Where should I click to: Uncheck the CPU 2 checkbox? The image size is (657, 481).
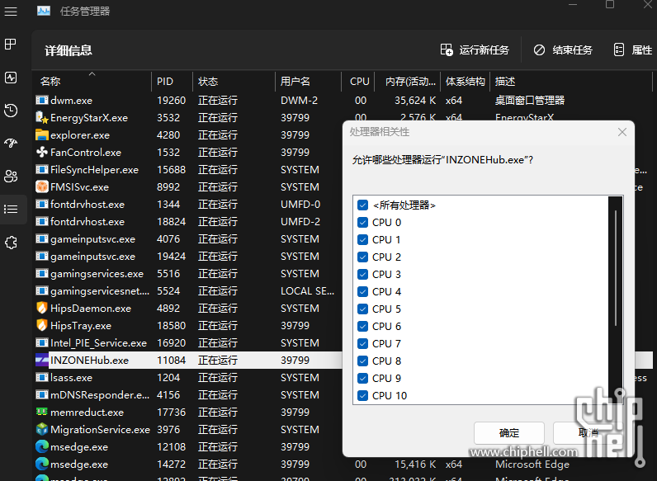click(363, 257)
